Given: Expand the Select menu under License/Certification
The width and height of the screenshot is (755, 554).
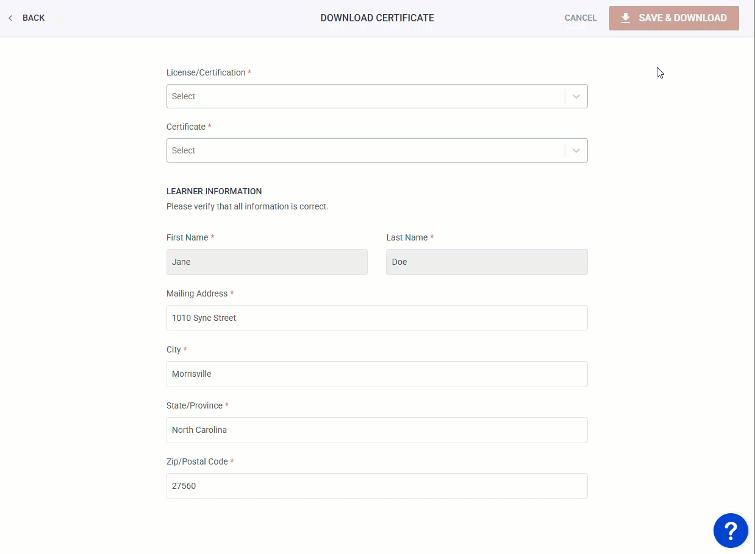Looking at the screenshot, I should (x=366, y=96).
